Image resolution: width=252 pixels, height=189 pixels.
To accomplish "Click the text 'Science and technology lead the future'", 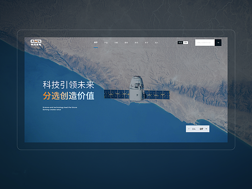I will pos(60,107).
